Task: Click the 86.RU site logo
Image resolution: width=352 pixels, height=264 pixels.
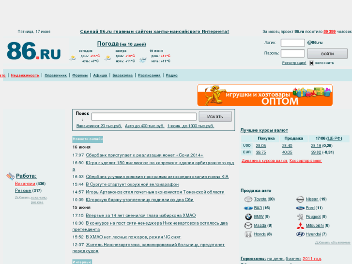Action: click(x=34, y=51)
